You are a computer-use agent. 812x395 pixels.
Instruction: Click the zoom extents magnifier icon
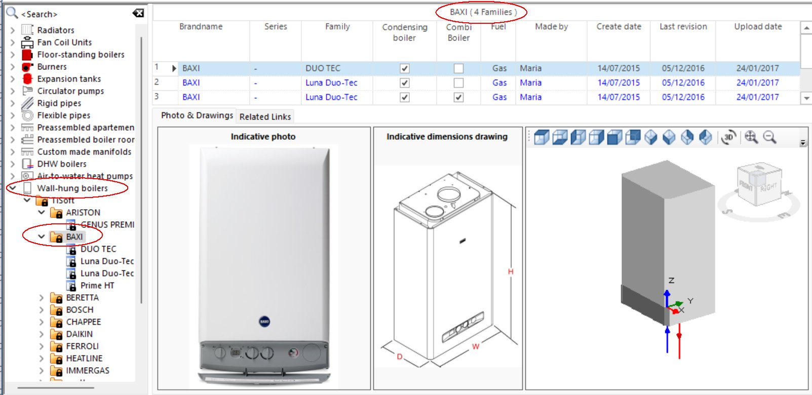[751, 137]
